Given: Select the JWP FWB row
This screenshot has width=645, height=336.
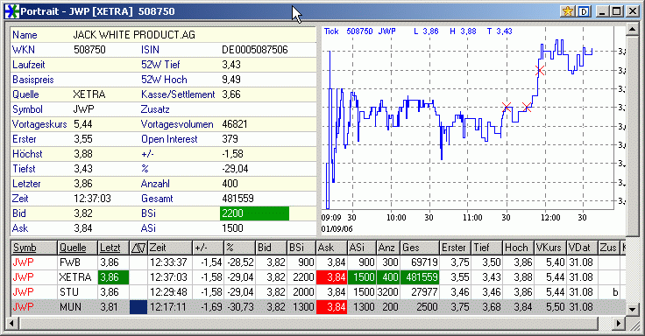Looking at the screenshot, I should (318, 262).
